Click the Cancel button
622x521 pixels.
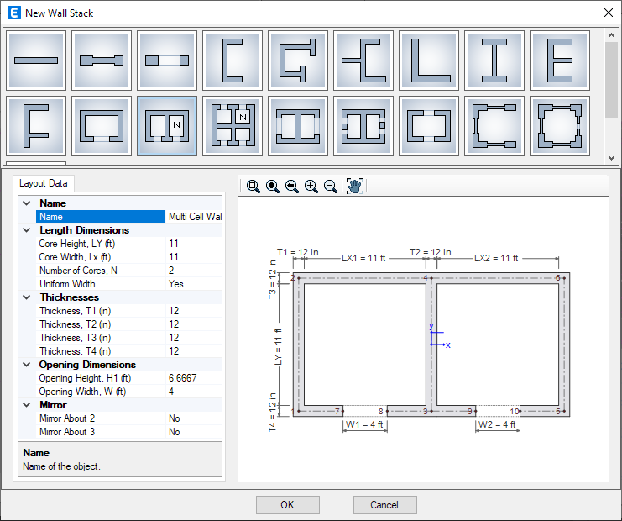[384, 505]
